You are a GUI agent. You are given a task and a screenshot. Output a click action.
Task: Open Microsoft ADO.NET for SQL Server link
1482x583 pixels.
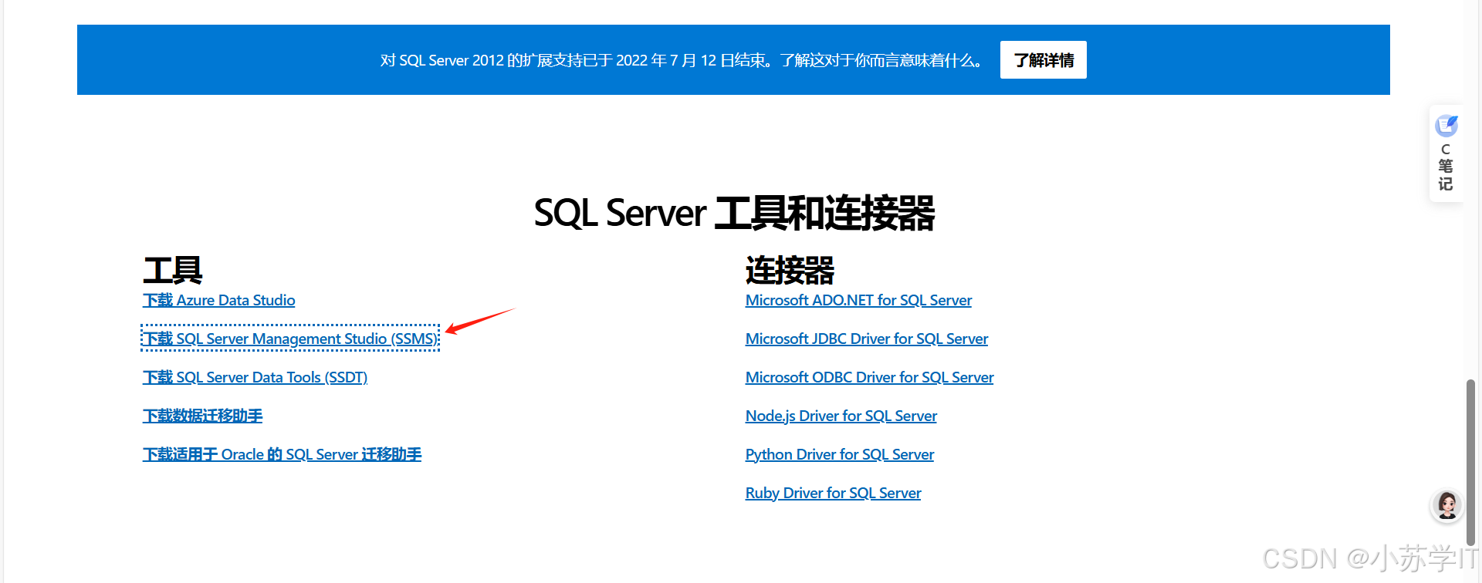tap(858, 301)
